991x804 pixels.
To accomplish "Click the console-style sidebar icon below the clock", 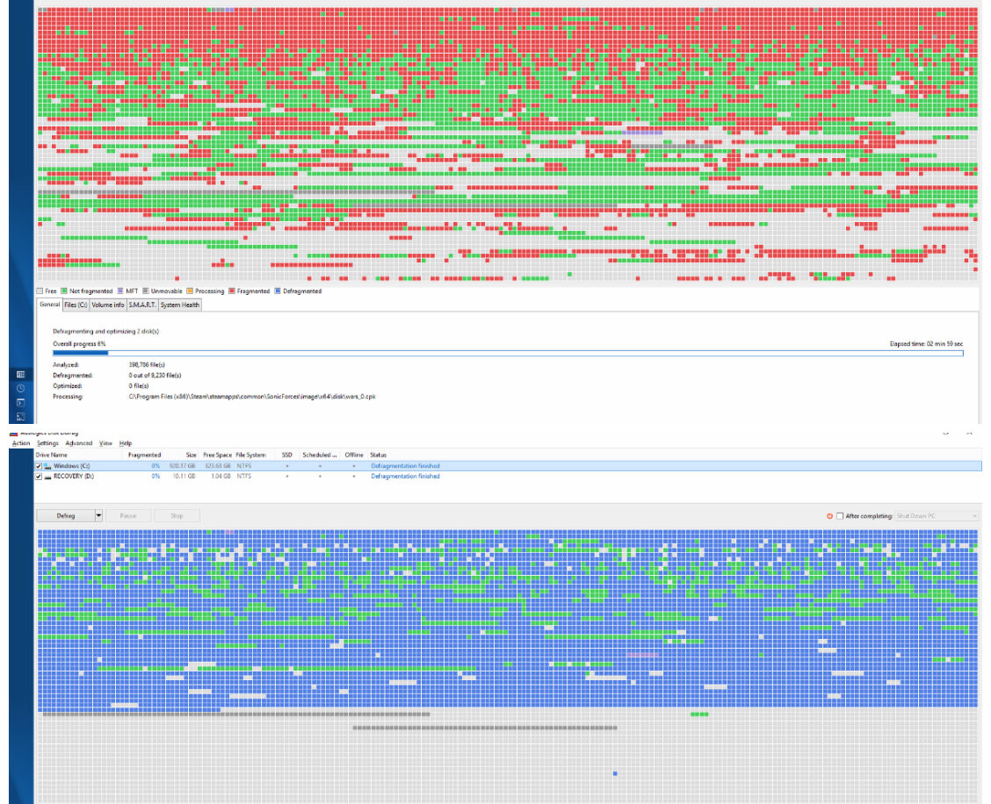I will (x=20, y=402).
